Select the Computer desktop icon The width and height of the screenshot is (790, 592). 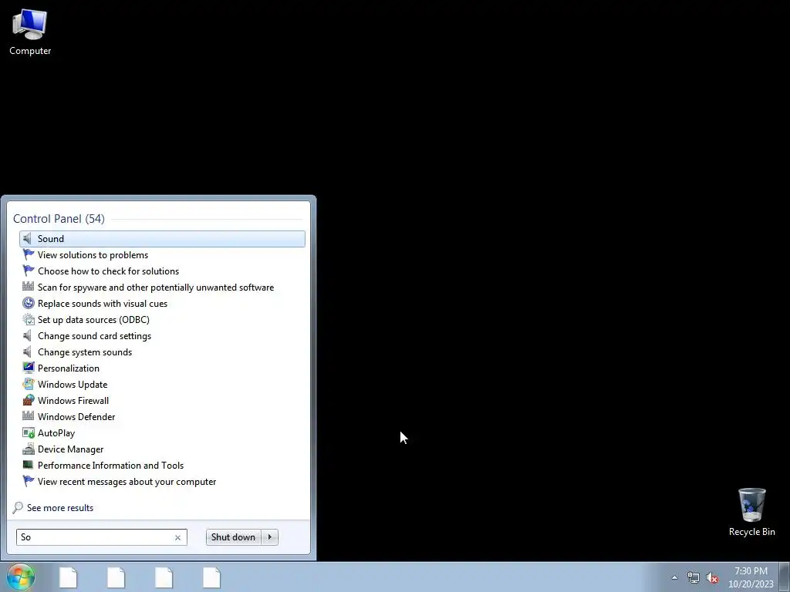coord(30,32)
